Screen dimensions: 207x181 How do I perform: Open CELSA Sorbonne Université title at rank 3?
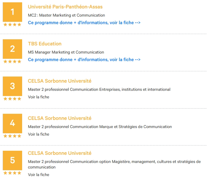coord(60,81)
